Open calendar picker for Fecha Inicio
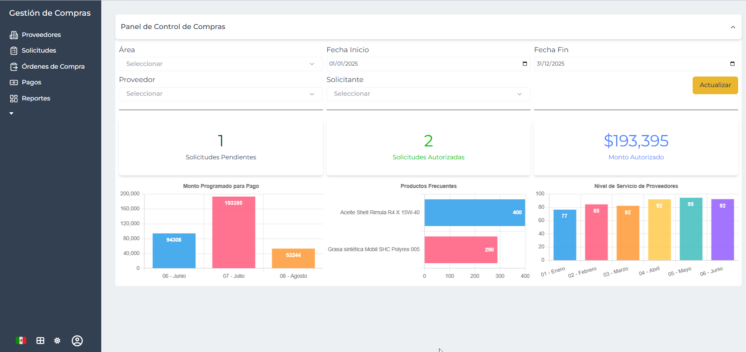 click(525, 64)
